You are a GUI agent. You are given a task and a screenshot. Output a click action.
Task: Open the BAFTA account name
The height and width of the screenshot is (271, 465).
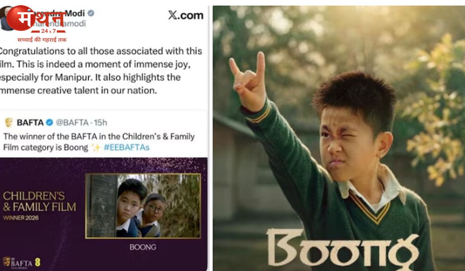(29, 123)
